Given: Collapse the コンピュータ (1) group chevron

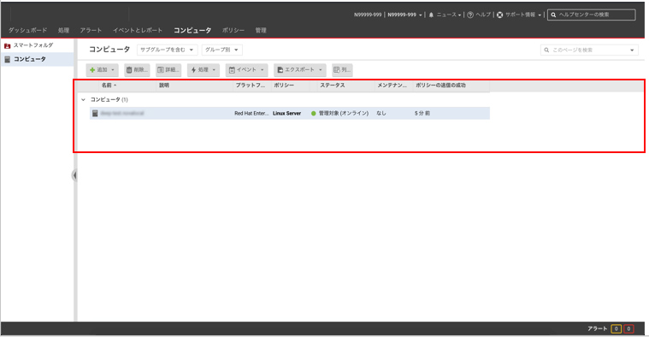Looking at the screenshot, I should 83,100.
